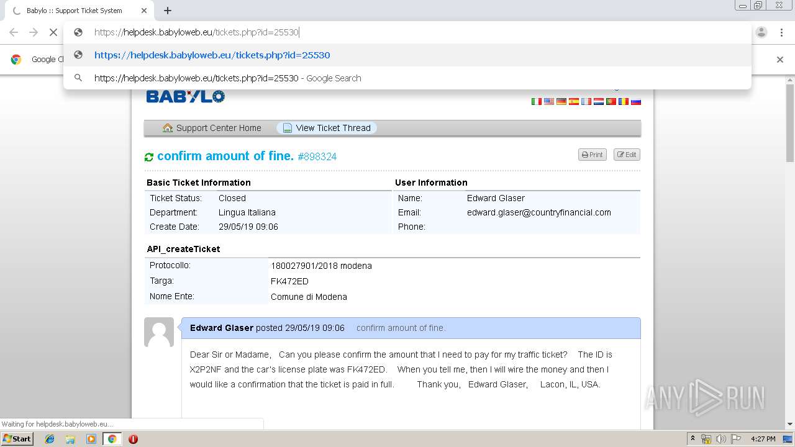Viewport: 795px width, 447px height.
Task: Open the confirm amount of fine title link
Action: [x=225, y=156]
